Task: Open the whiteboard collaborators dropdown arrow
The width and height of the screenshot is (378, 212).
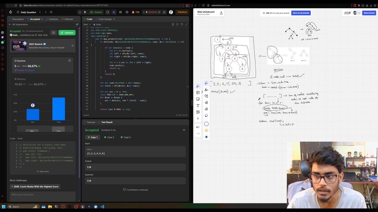Action: tap(359, 13)
